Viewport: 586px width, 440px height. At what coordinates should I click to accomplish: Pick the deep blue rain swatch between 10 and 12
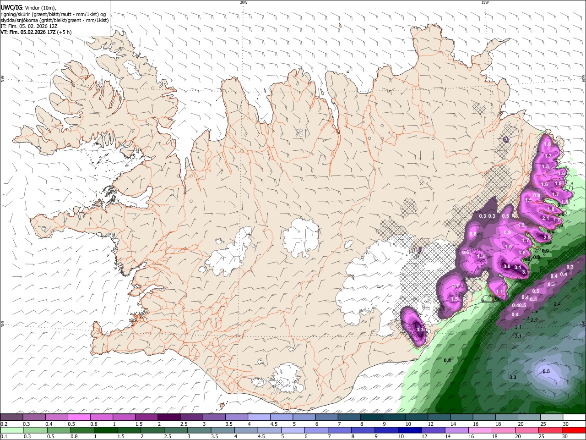pyautogui.click(x=409, y=430)
